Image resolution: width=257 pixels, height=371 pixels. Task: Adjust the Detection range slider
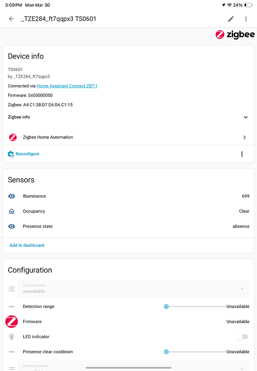click(195, 307)
